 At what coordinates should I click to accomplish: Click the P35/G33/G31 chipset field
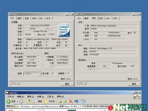coord(114,33)
